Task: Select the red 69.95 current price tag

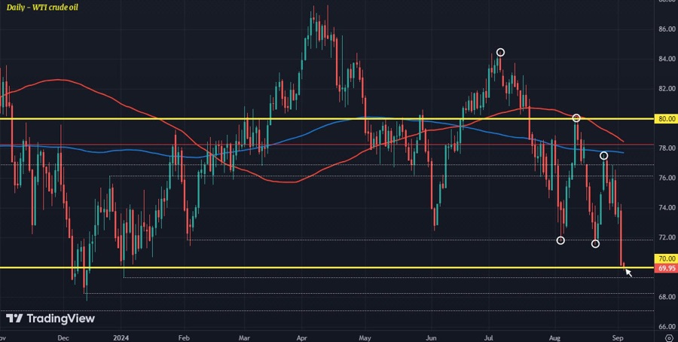Action: point(666,268)
